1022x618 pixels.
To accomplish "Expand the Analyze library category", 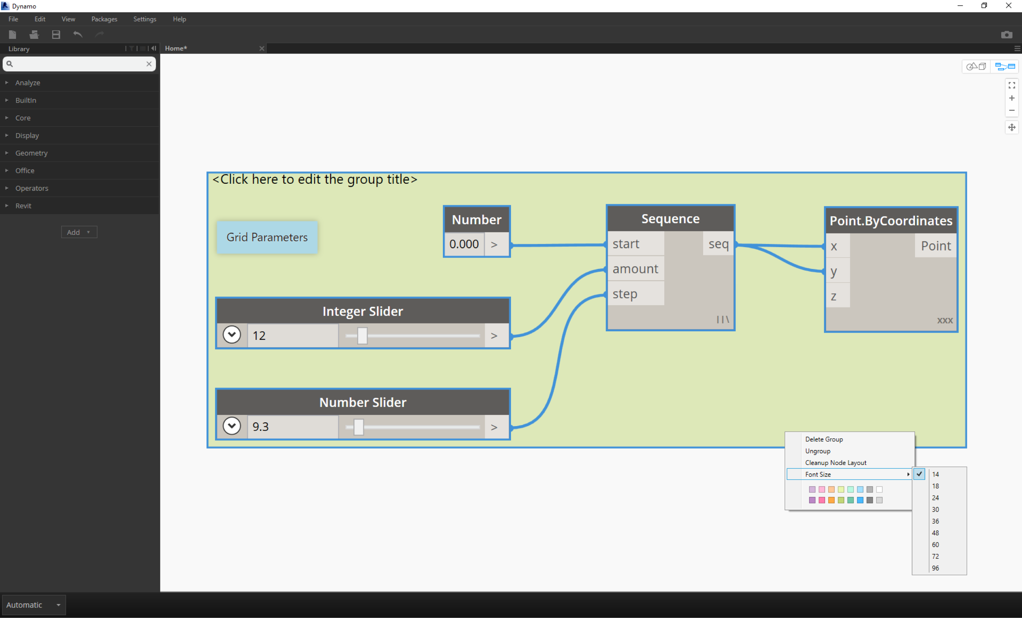I will coord(80,82).
